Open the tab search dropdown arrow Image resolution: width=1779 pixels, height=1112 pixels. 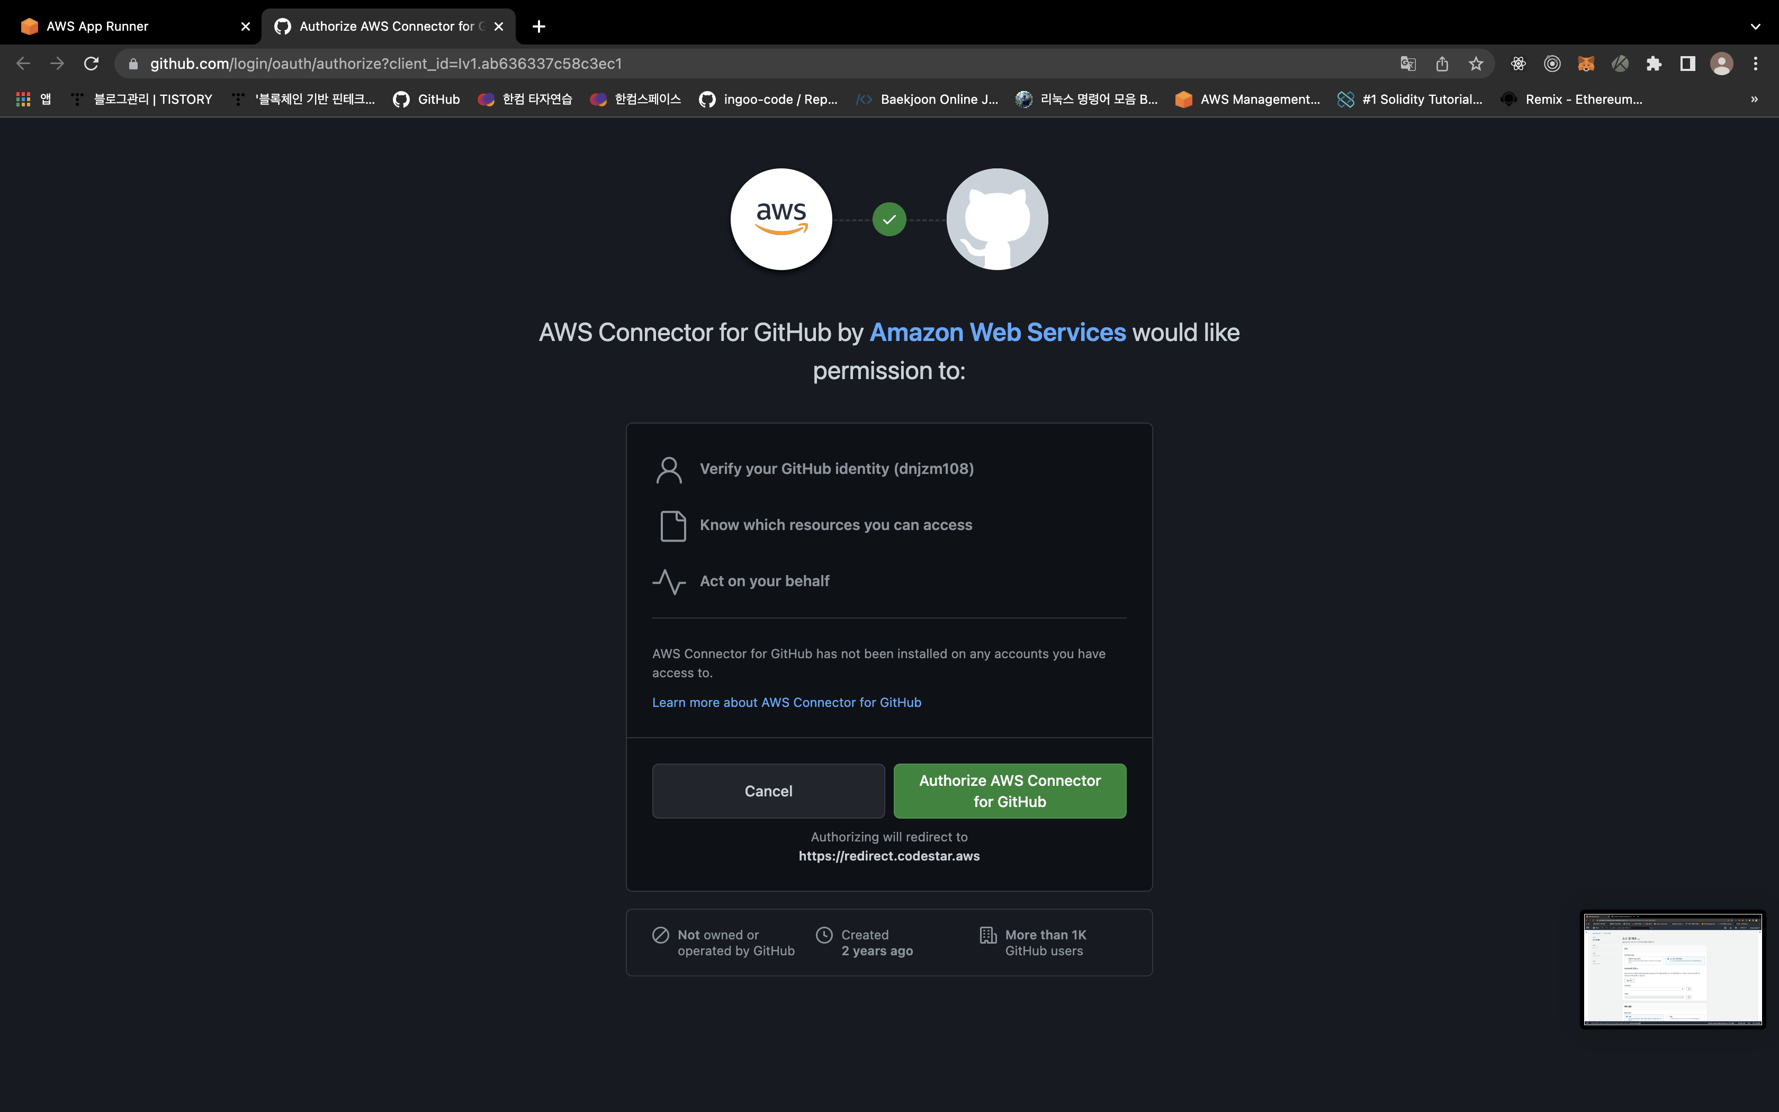(1756, 26)
